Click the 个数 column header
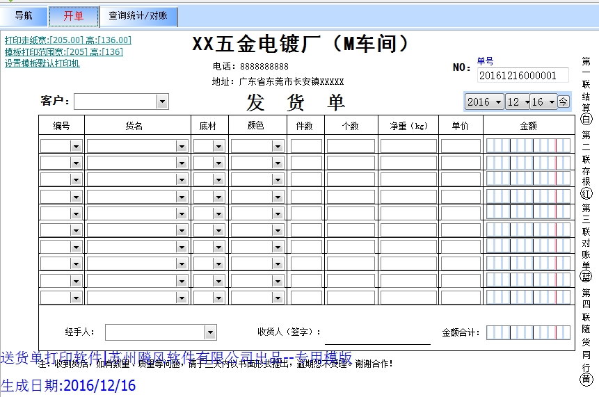This screenshot has height=397, width=599. [351, 126]
